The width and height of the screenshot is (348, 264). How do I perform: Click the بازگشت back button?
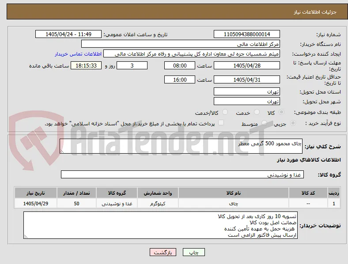point(163,252)
